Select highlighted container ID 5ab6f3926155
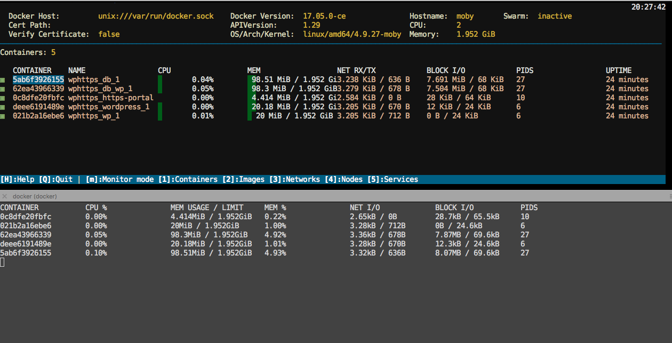 click(38, 79)
